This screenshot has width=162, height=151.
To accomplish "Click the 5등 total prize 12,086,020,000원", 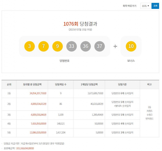I will coord(38,132).
